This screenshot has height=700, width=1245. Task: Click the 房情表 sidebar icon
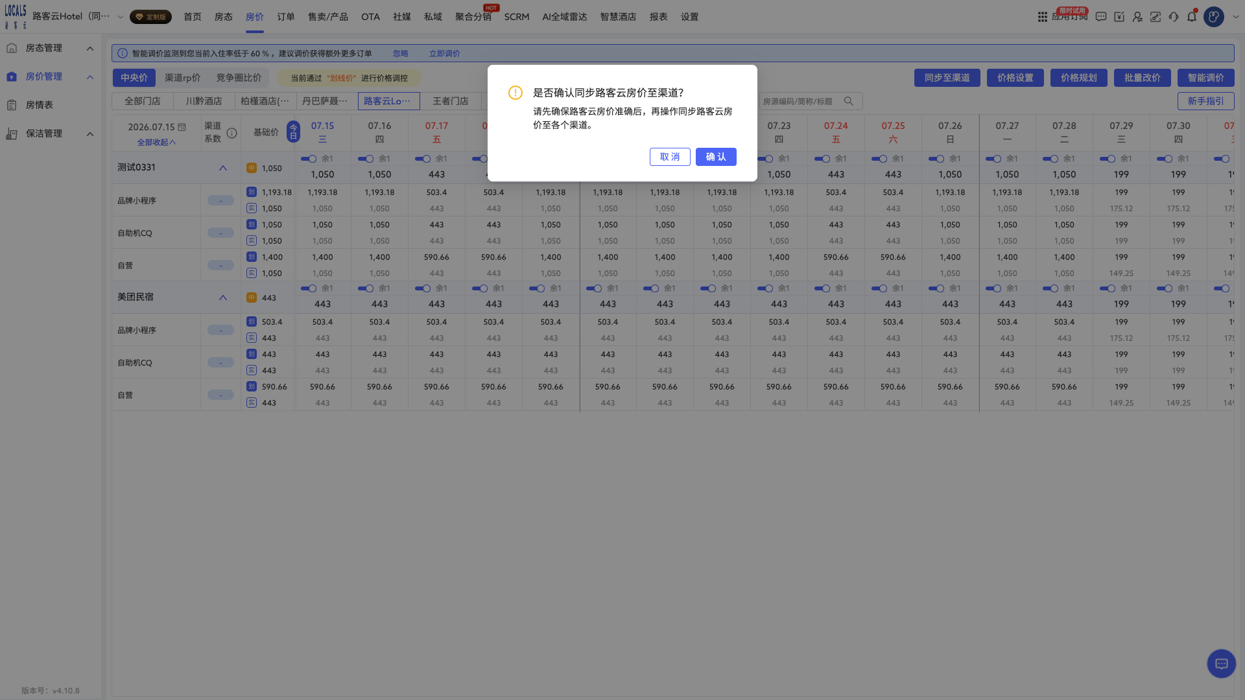[x=12, y=105]
